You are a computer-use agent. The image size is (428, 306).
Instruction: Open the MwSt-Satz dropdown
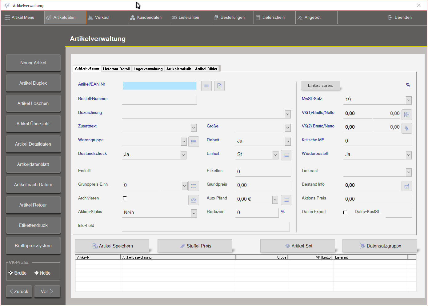(x=409, y=100)
